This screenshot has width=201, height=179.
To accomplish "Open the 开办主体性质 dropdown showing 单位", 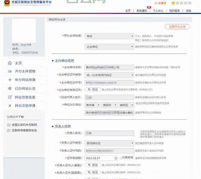I will 109,36.
